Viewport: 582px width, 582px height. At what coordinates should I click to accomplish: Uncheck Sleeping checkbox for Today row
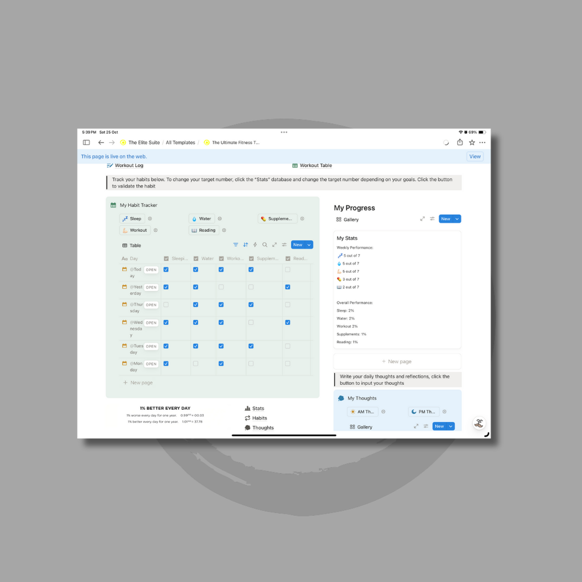(x=166, y=269)
